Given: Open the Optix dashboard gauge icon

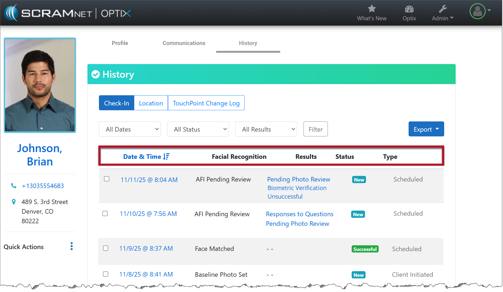Looking at the screenshot, I should (x=409, y=9).
